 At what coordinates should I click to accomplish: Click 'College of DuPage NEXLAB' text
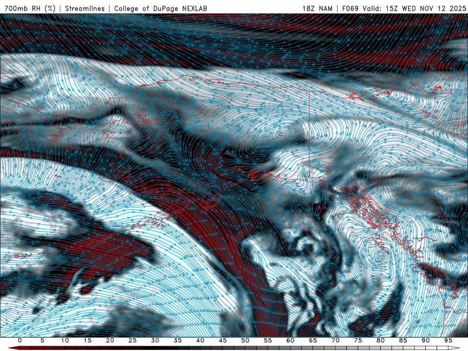[160, 8]
